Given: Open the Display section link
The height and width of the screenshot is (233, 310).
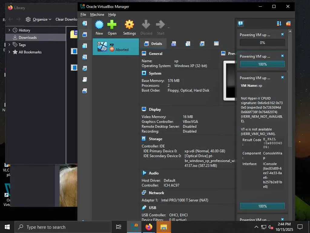Looking at the screenshot, I should point(155,109).
